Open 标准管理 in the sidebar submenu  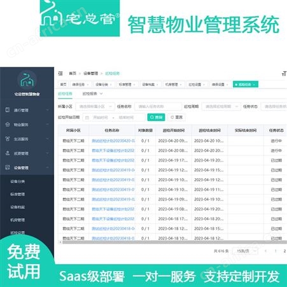coord(18,194)
